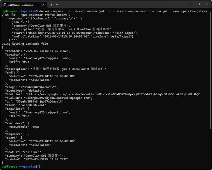Expand the new tab profile dropdown chevron

pyautogui.click(x=57, y=4)
